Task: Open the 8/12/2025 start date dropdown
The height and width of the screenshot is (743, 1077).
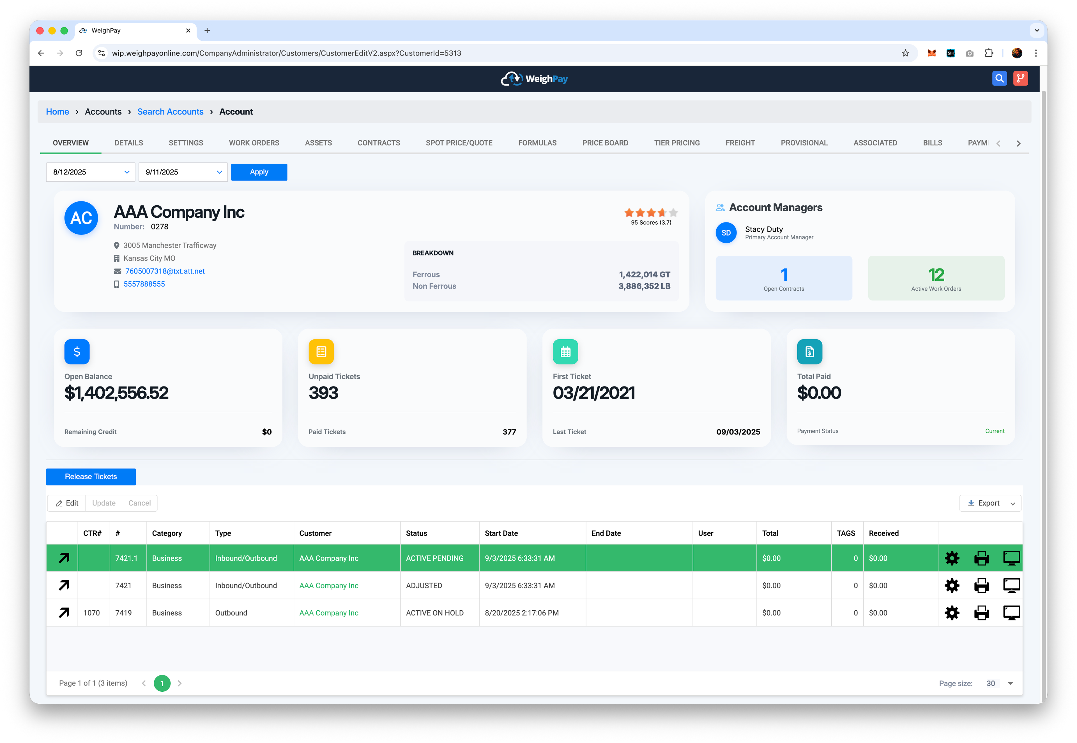Action: 126,172
